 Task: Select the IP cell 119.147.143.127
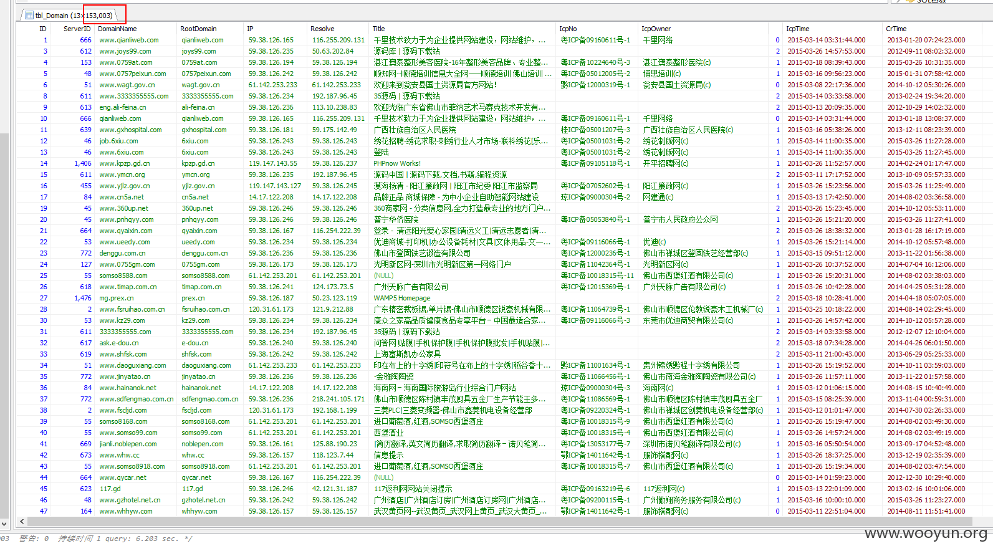(275, 186)
